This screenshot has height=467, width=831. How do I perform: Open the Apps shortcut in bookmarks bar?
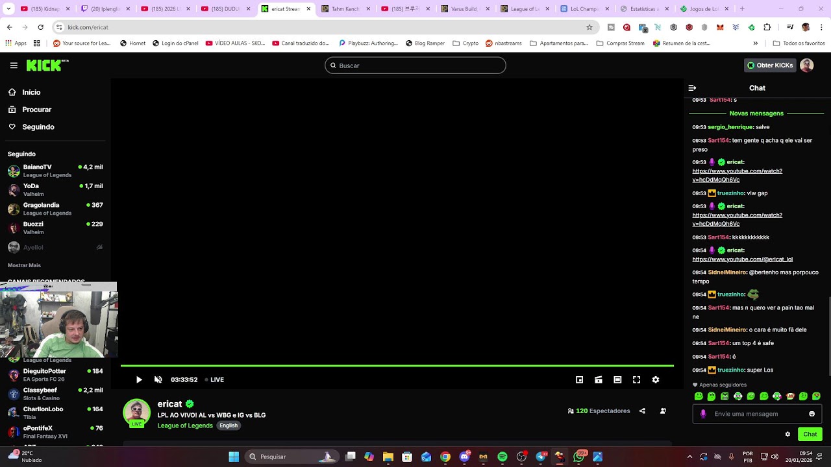(16, 43)
